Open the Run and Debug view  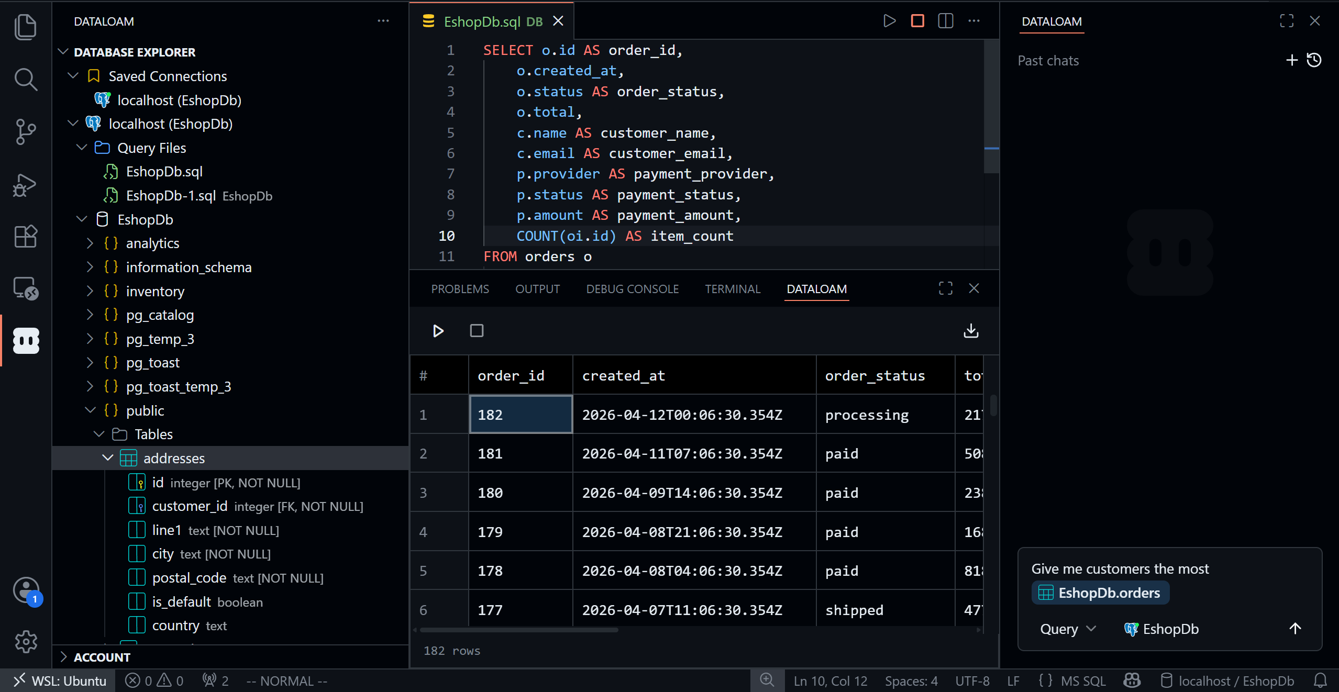click(x=25, y=184)
